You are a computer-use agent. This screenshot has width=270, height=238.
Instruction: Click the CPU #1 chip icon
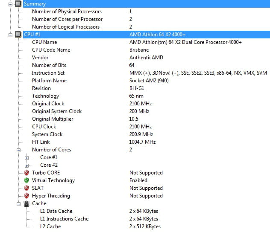click(x=18, y=35)
